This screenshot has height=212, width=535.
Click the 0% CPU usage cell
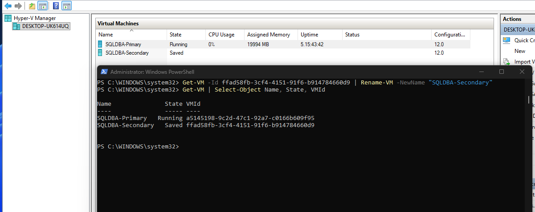click(x=212, y=44)
